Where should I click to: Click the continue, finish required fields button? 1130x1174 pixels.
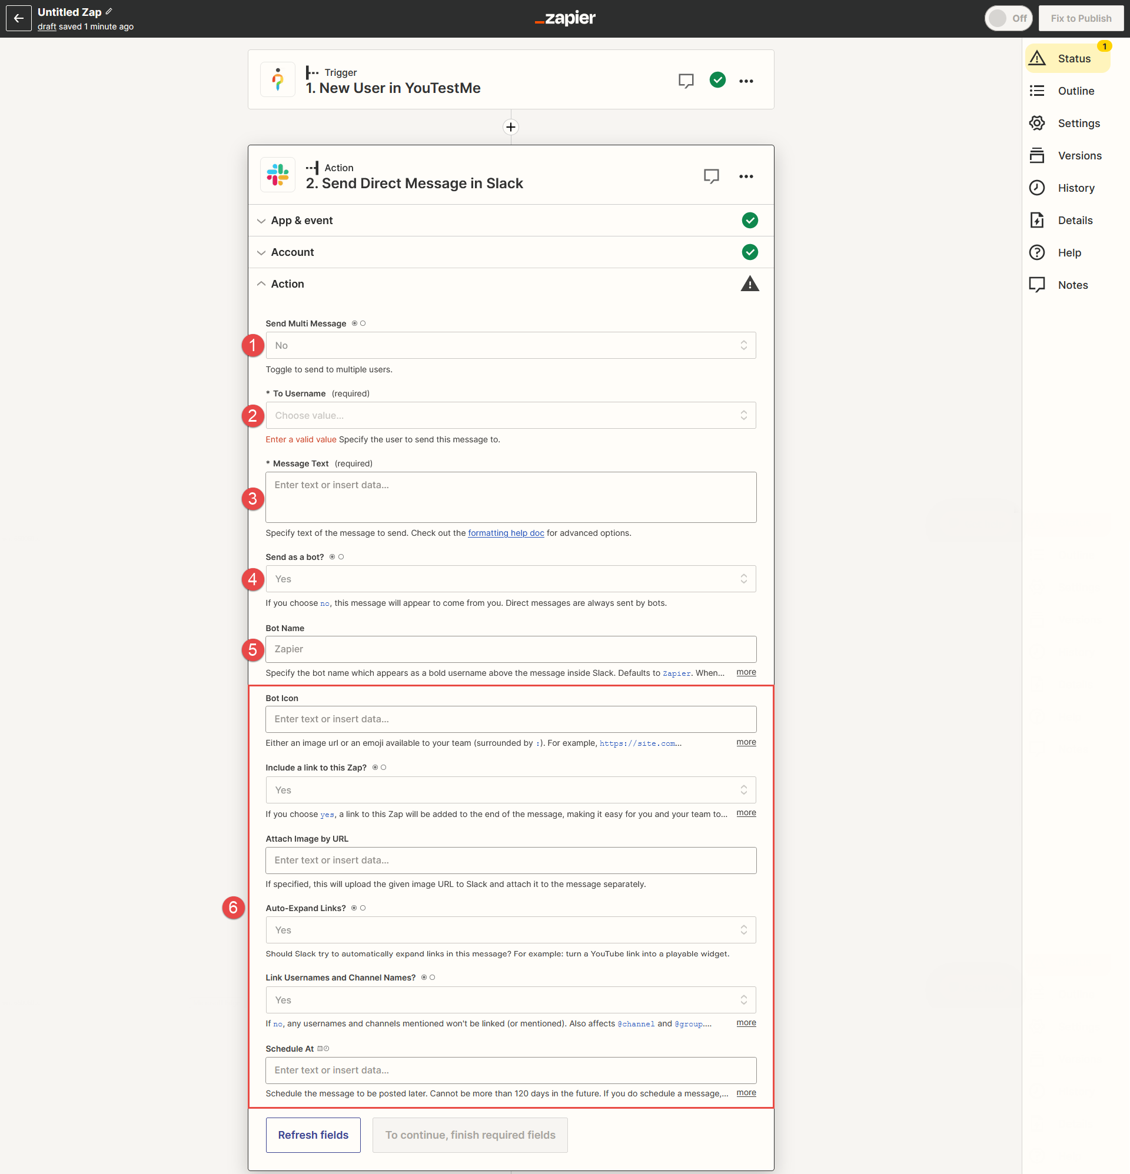pos(470,1136)
